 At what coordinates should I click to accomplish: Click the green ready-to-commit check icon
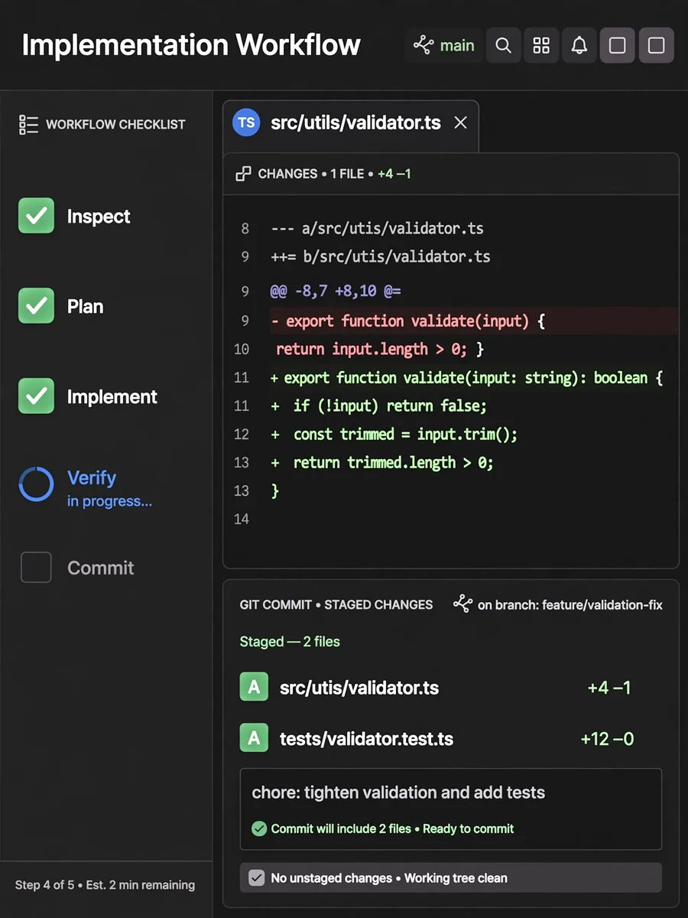(x=259, y=828)
